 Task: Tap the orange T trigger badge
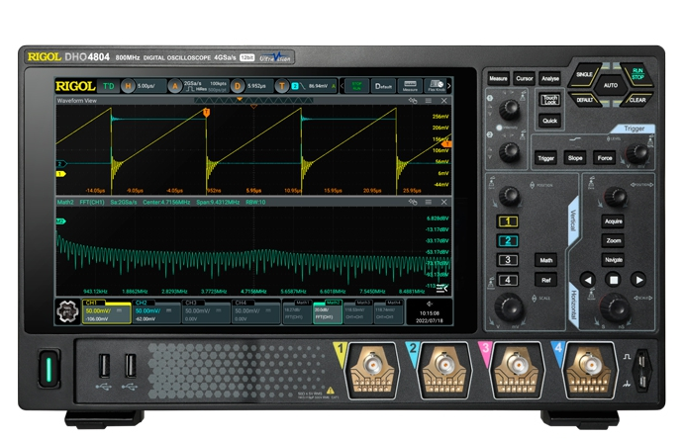pos(282,86)
